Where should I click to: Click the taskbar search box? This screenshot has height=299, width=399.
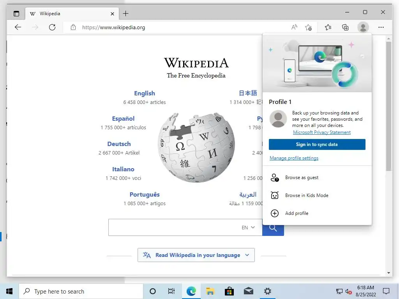pos(81,291)
